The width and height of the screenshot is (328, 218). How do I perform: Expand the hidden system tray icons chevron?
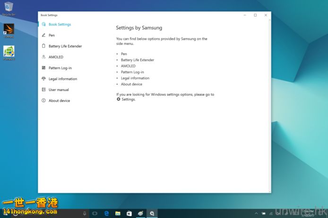(256, 213)
